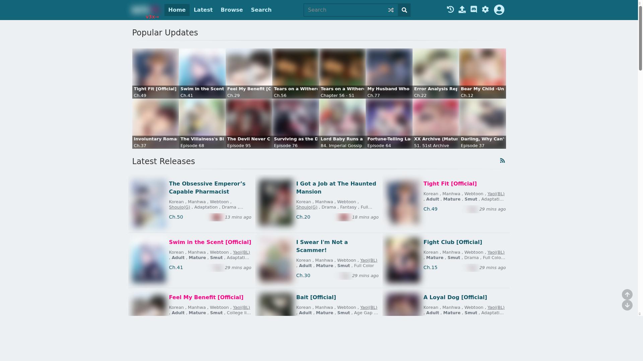Click the upload icon in header

coord(462,10)
